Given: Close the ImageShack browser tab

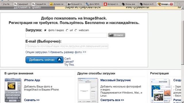Looking at the screenshot, I should 171,4.
